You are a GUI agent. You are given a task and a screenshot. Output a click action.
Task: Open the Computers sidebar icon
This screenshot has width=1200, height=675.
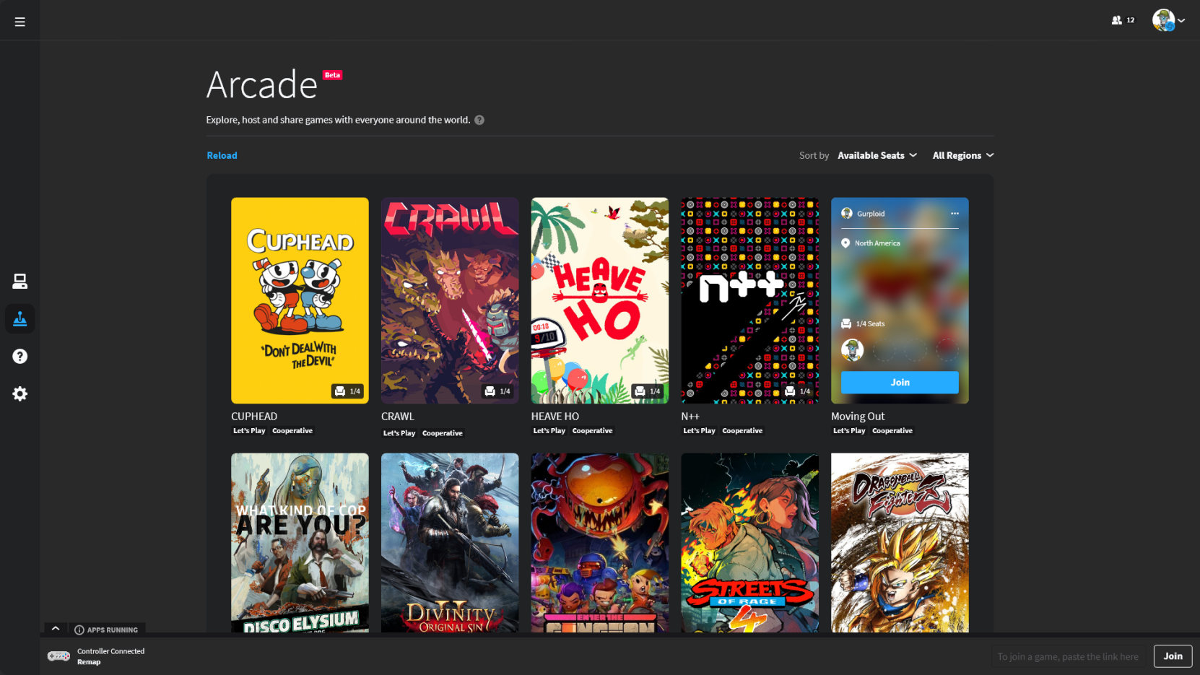(x=19, y=282)
